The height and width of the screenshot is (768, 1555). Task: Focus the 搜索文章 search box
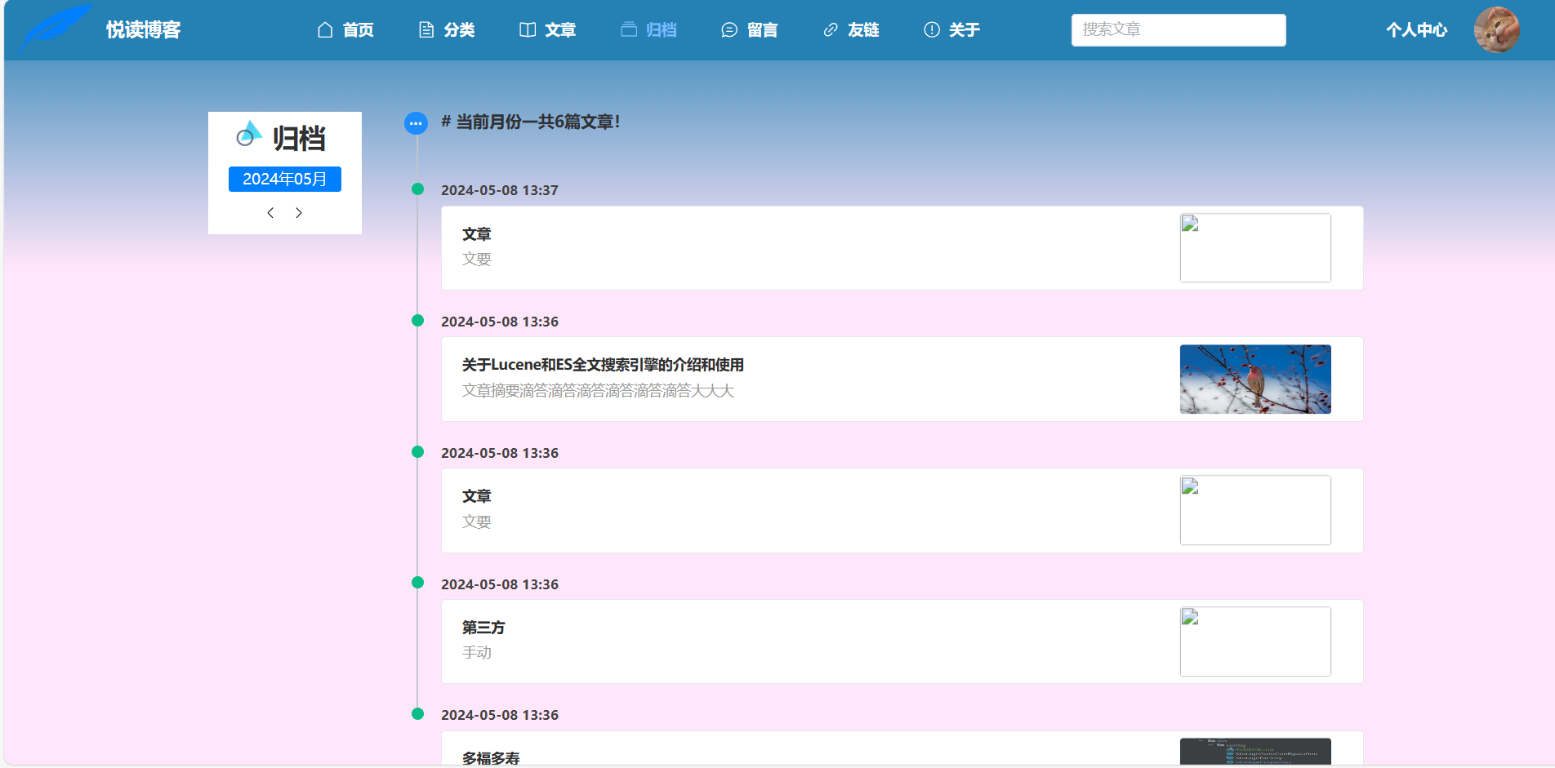click(x=1179, y=30)
